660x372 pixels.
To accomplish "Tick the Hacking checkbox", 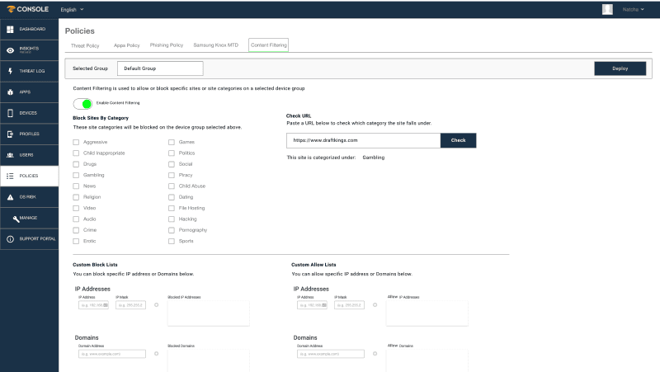I will [x=172, y=219].
